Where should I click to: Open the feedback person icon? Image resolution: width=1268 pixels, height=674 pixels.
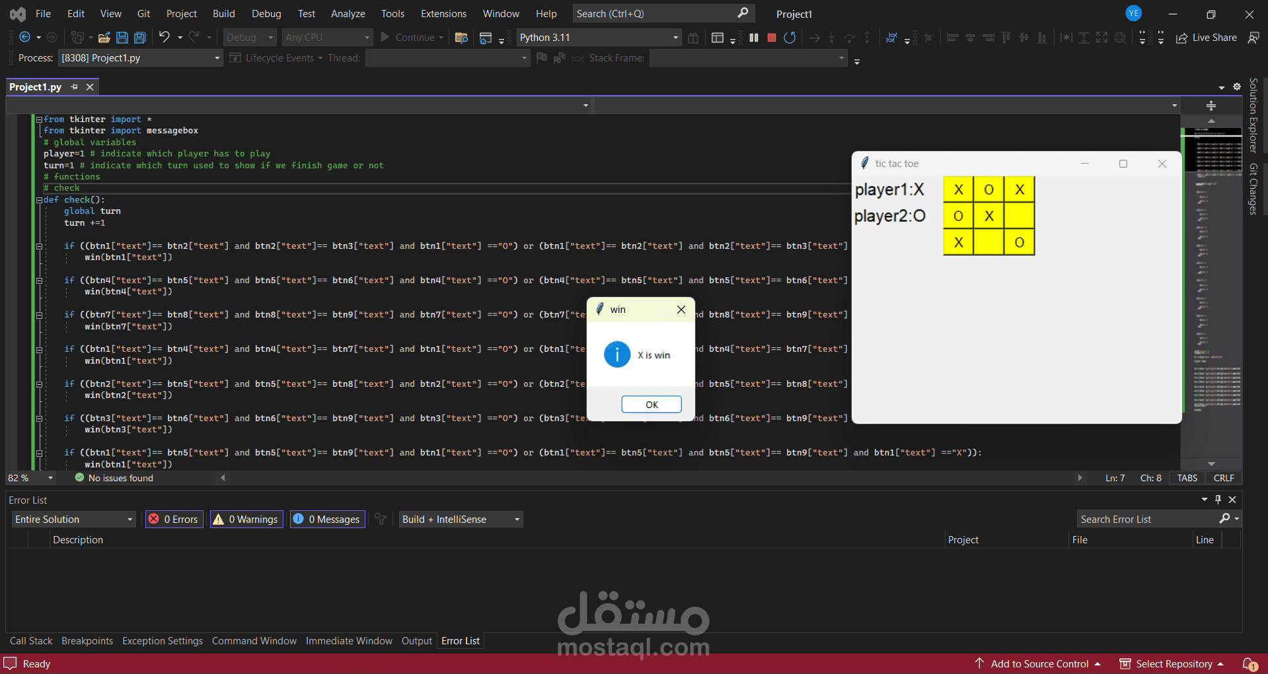pyautogui.click(x=1253, y=38)
